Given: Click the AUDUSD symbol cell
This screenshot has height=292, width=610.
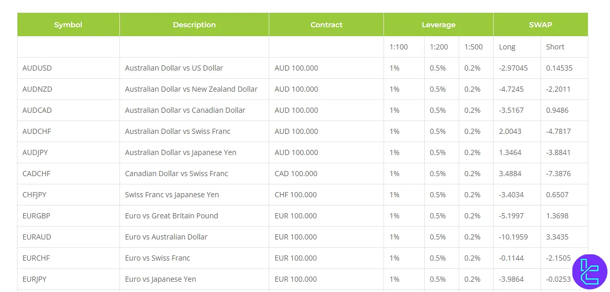Looking at the screenshot, I should pyautogui.click(x=37, y=68).
